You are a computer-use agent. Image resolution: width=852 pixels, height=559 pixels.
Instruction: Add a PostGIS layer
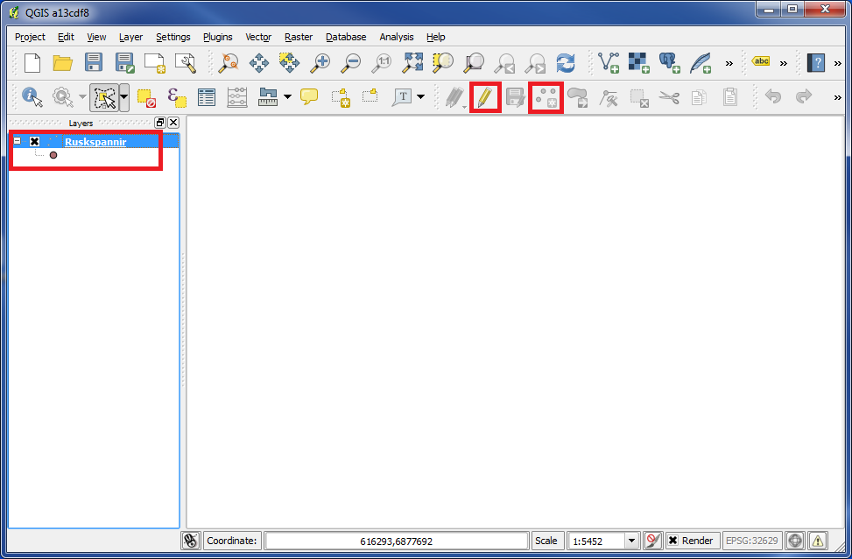670,62
